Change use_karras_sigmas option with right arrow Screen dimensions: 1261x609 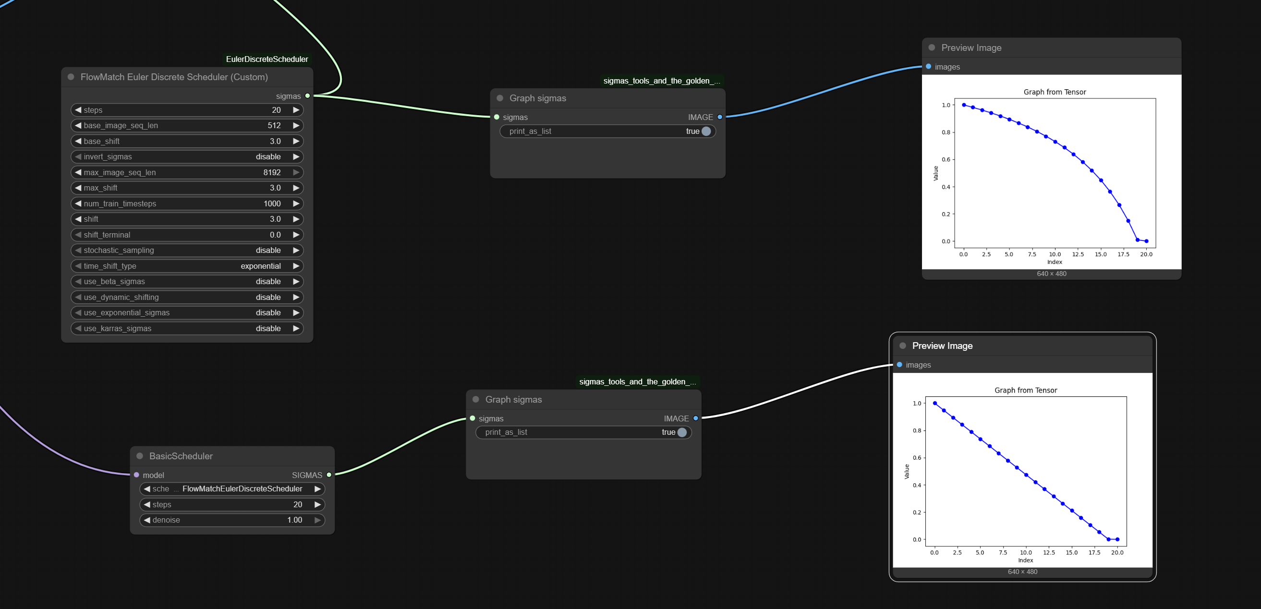click(296, 328)
